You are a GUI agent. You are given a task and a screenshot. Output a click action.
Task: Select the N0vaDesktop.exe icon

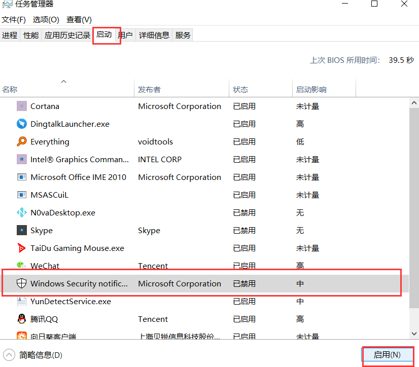pyautogui.click(x=21, y=213)
